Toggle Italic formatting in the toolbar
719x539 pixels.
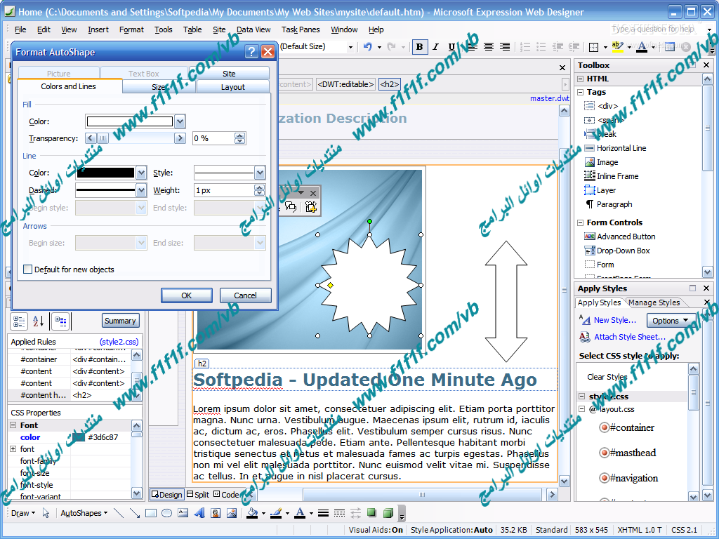click(435, 47)
